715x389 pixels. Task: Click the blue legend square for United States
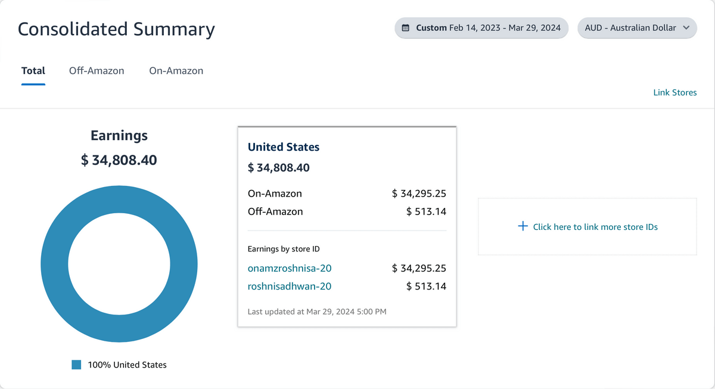(x=76, y=365)
